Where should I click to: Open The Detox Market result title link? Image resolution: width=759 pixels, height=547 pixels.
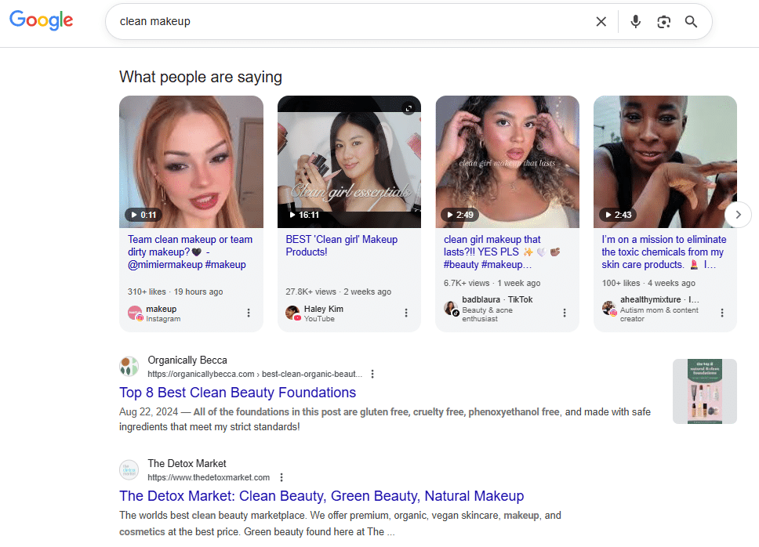[x=321, y=496]
